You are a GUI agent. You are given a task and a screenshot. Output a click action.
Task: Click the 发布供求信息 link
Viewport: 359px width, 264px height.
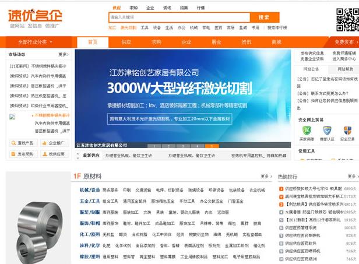pos(312,54)
